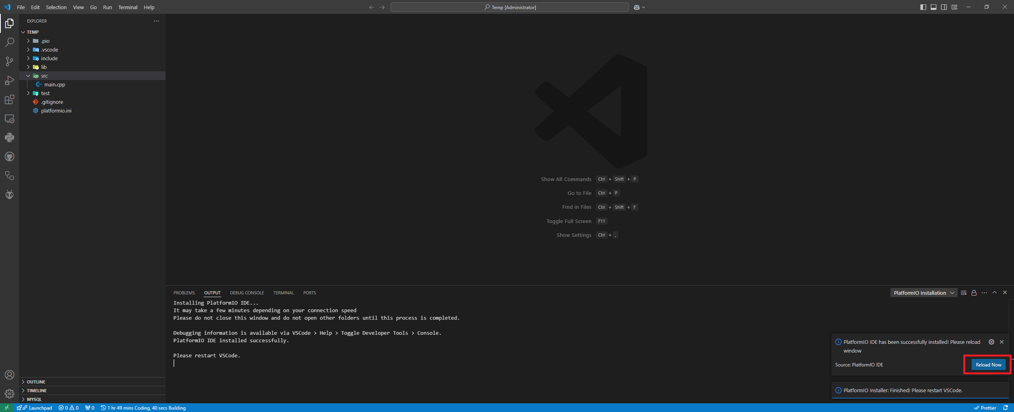
Task: Click the forwarded ports count in status bar
Action: (90, 408)
